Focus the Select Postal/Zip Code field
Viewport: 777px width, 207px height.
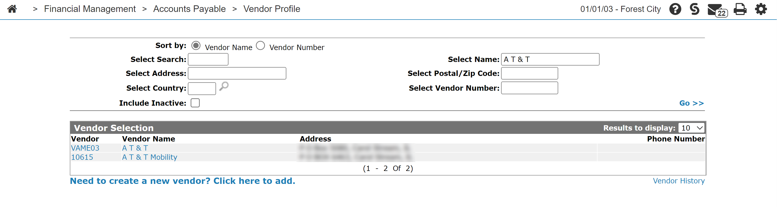(x=529, y=73)
